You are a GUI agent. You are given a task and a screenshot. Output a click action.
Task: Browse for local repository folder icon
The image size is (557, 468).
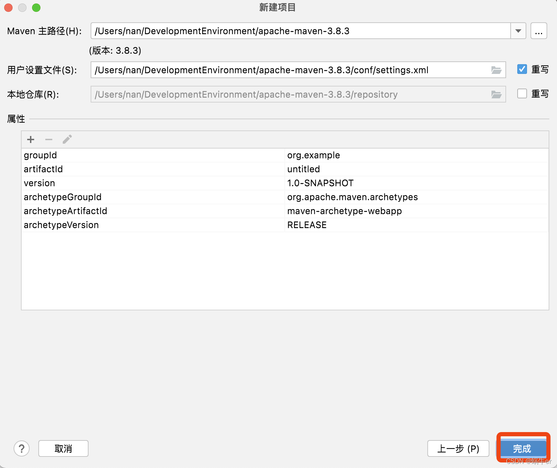click(496, 95)
